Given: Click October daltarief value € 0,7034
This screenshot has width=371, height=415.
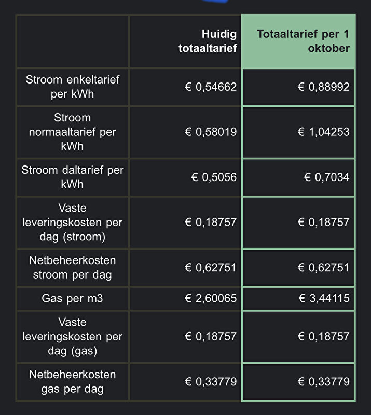Looking at the screenshot, I should tap(327, 177).
